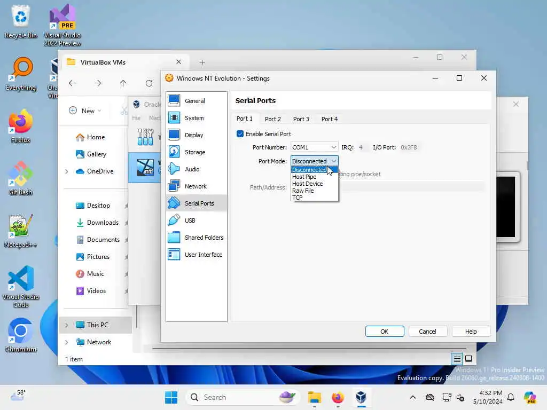Switch File Explorer to details view
The image size is (547, 410).
click(x=457, y=359)
